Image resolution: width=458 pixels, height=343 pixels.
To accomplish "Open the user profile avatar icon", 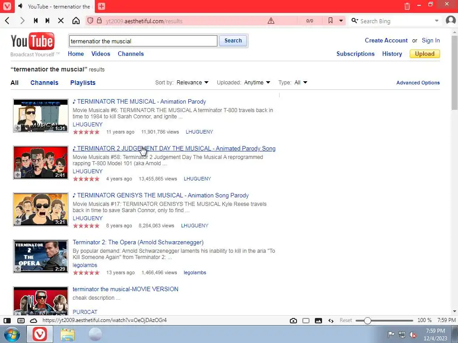I will point(451,21).
